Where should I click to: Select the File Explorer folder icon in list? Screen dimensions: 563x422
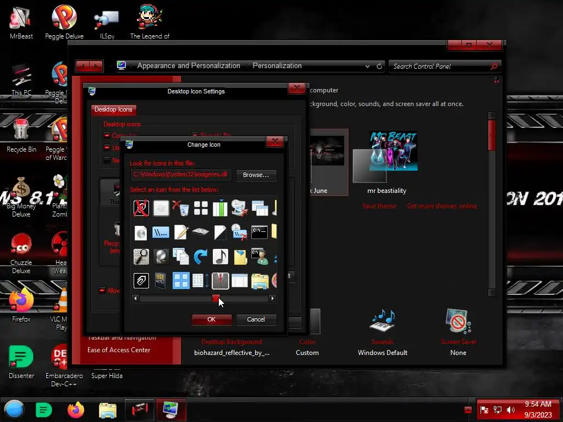(x=260, y=281)
